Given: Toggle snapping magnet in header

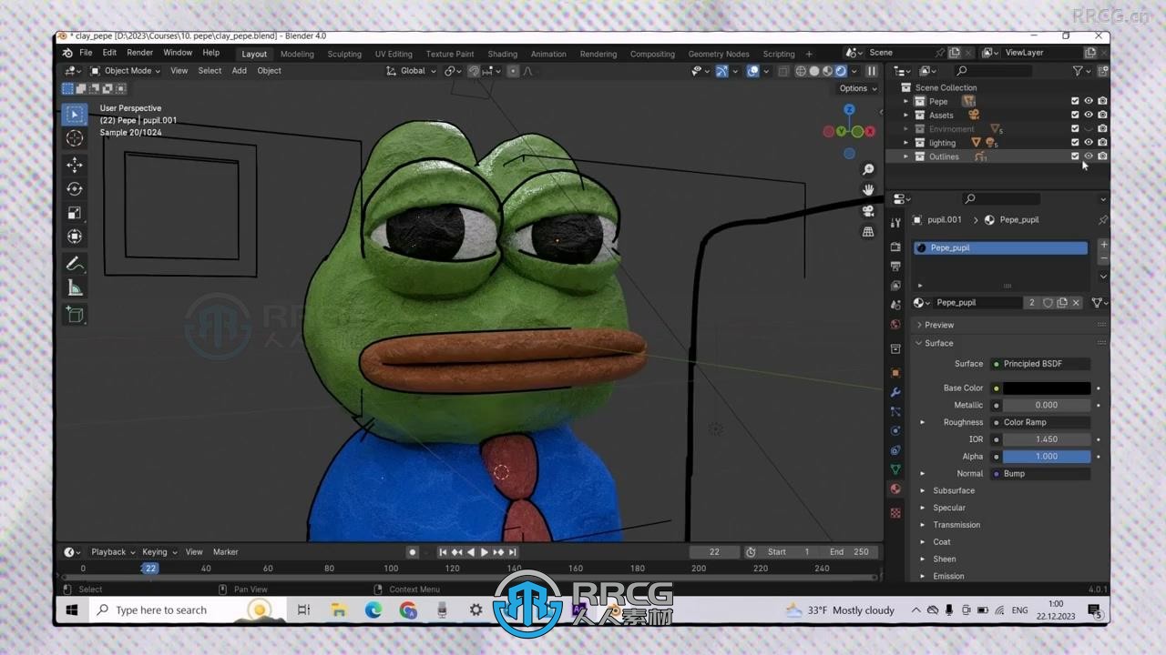Looking at the screenshot, I should [x=475, y=71].
